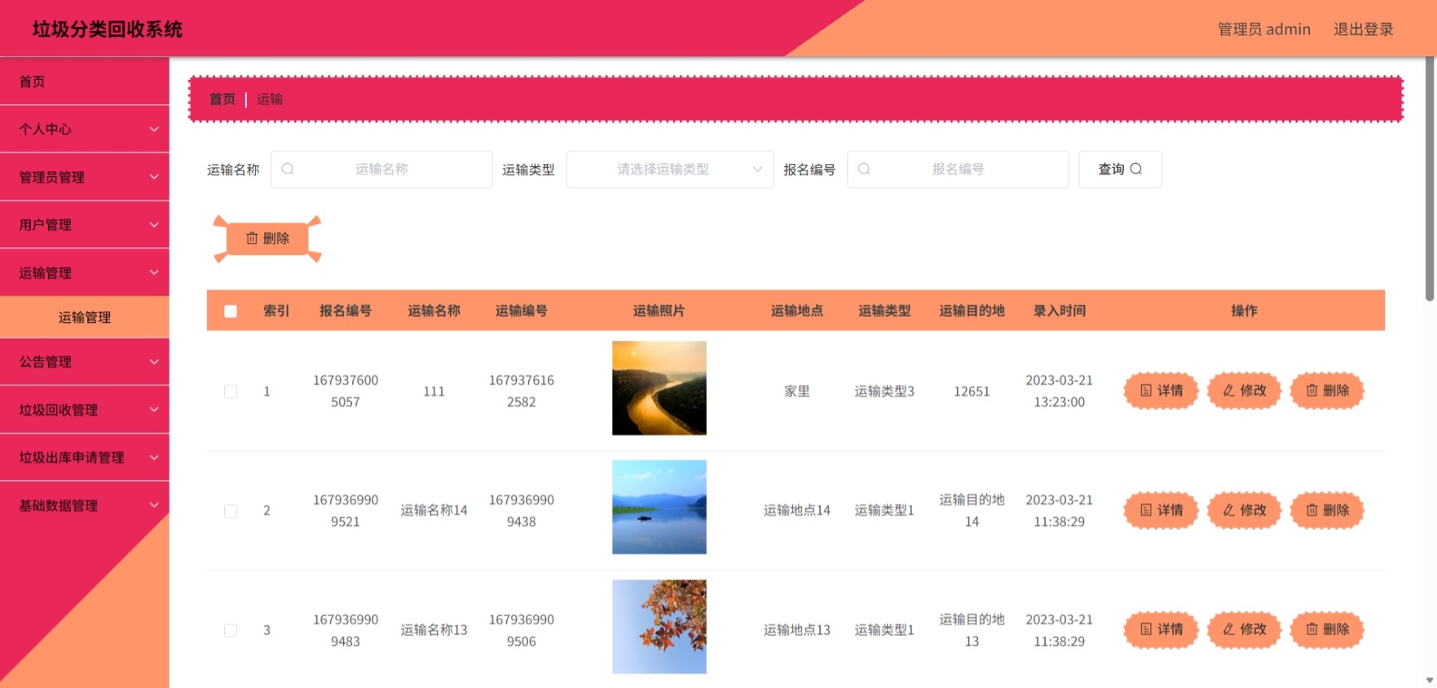
Task: Click cell 运输名称14
Action: coord(434,510)
